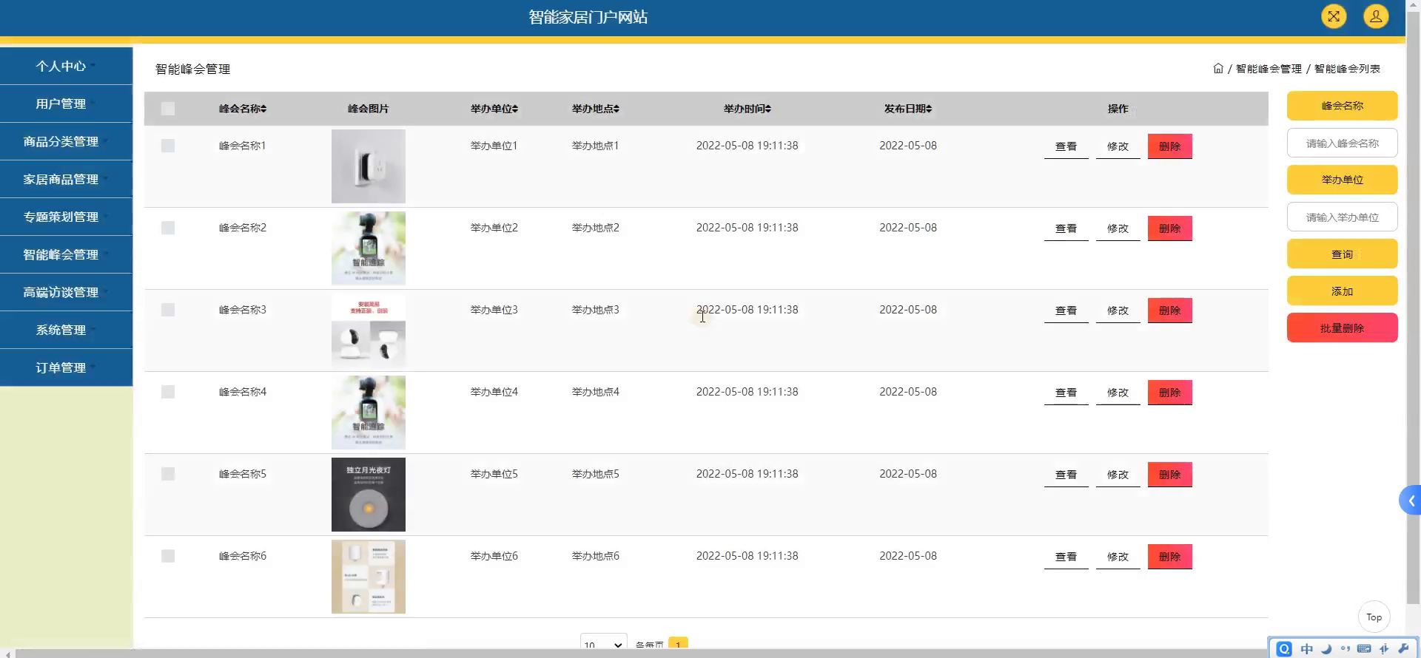Sort by 举办时间 column arrows

(x=768, y=109)
